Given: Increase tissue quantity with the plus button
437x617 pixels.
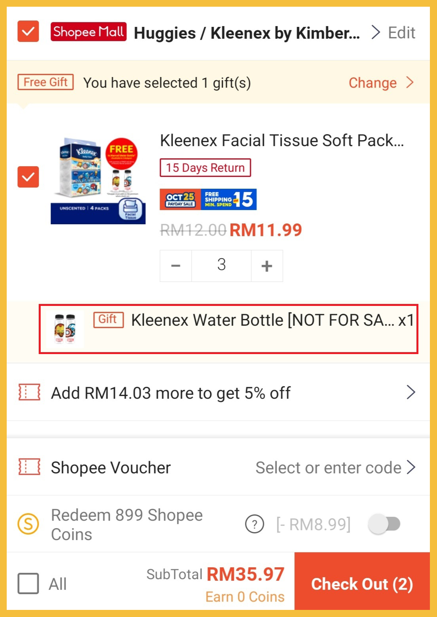Looking at the screenshot, I should [x=267, y=266].
